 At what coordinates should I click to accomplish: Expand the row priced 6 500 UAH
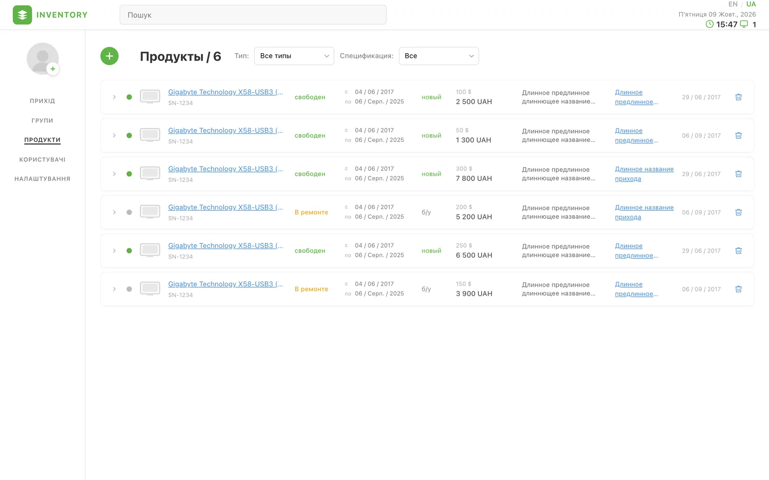[114, 251]
